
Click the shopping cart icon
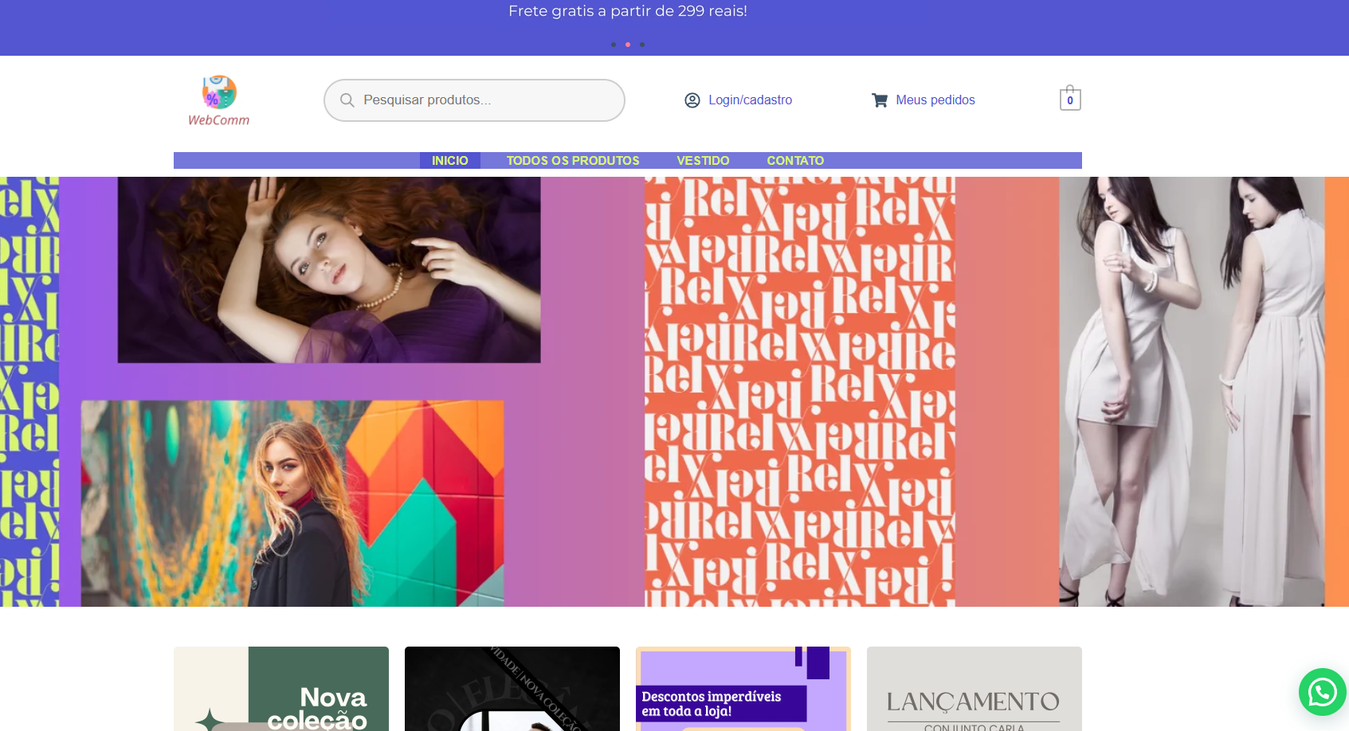point(879,100)
